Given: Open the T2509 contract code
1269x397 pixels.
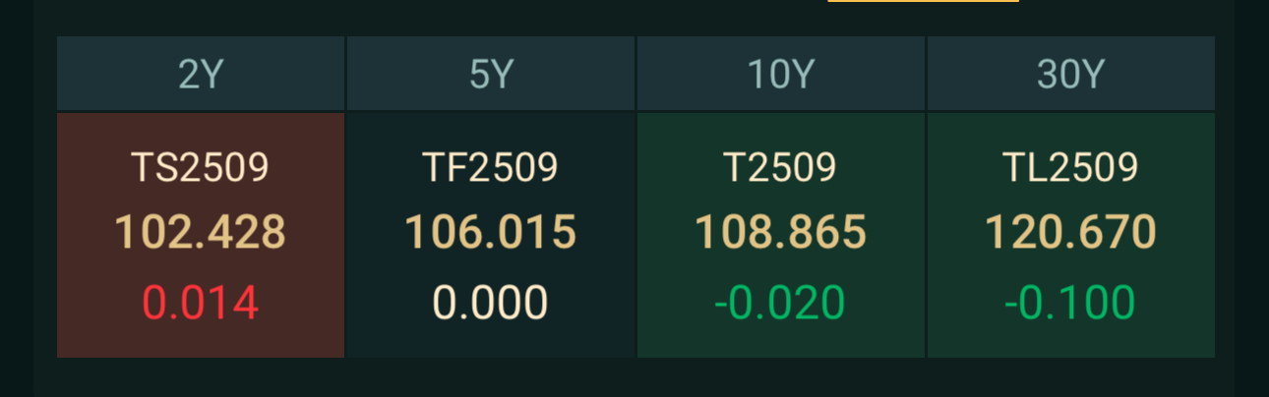Looking at the screenshot, I should [781, 168].
